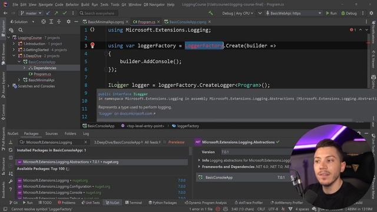Expand Scratches and Consoles node
The image size is (377, 212).
click(9, 86)
